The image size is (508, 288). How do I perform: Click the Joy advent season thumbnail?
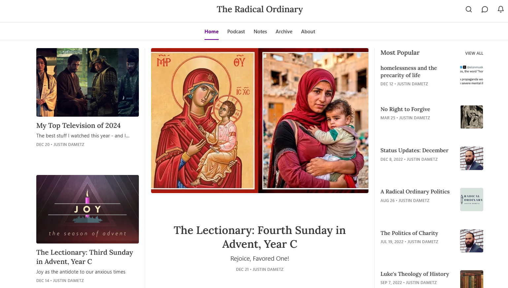(87, 209)
